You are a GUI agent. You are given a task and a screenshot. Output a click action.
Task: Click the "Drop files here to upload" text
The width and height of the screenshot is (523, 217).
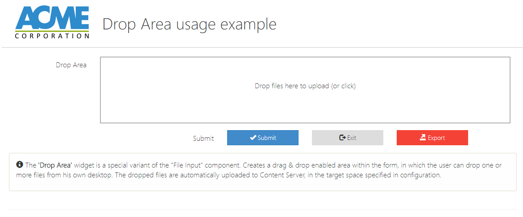click(292, 86)
